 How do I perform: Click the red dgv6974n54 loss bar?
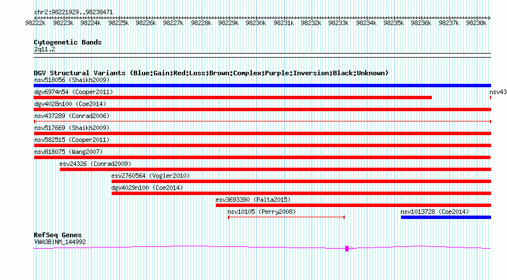(x=233, y=98)
